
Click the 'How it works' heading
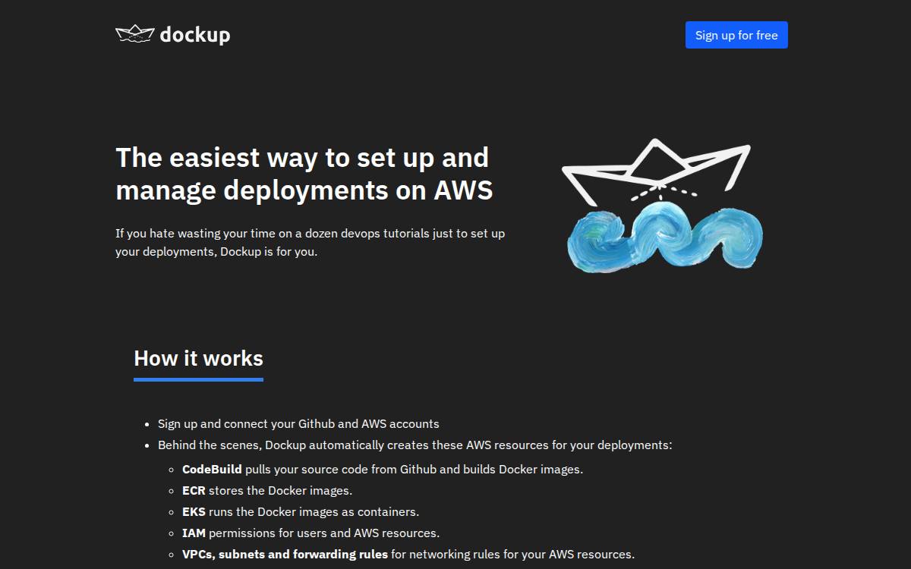198,358
